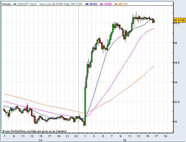The width and height of the screenshot is (186, 142).
Task: Click the High: 85.7725 text
Action: tap(73, 4)
